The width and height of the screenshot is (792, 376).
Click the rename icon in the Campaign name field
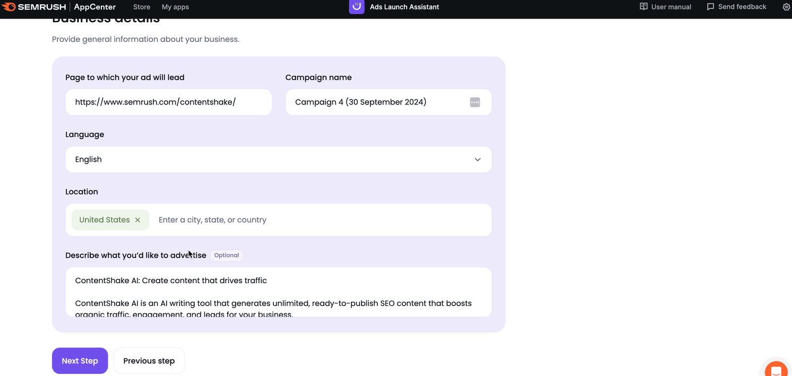[475, 102]
